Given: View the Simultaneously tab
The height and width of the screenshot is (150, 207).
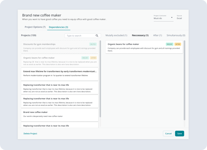Looking at the screenshot, I should [x=176, y=35].
